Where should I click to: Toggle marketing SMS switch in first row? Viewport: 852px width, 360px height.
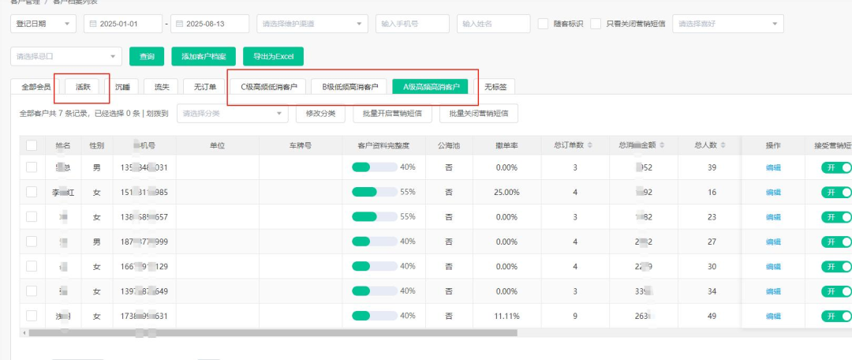click(836, 167)
